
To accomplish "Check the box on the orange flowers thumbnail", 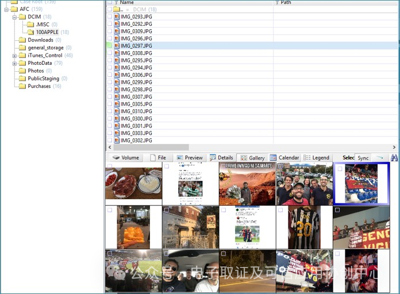I will (110, 210).
